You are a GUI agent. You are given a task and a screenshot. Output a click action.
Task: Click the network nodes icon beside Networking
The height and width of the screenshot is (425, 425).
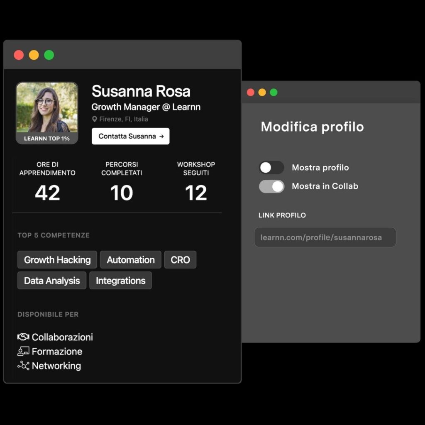pyautogui.click(x=23, y=366)
